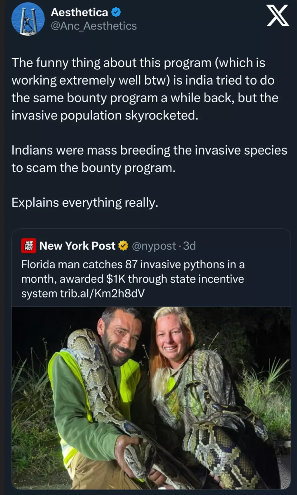The width and height of the screenshot is (297, 495).
Task: Open the Aesthetica profile avatar
Action: pyautogui.click(x=28, y=19)
